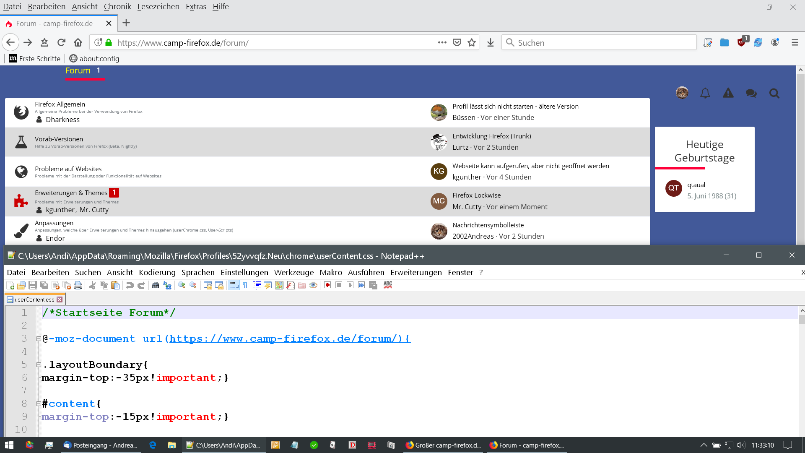
Task: Click the Print icon in Notepad++ toolbar
Action: tap(78, 285)
